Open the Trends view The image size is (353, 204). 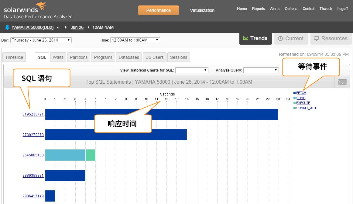coord(255,38)
